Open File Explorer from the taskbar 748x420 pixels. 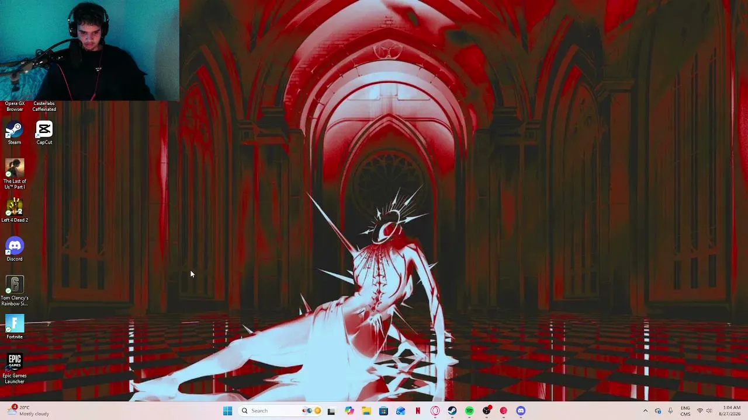(x=366, y=411)
